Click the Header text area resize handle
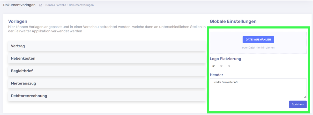Image resolution: width=313 pixels, height=115 pixels. [x=305, y=97]
